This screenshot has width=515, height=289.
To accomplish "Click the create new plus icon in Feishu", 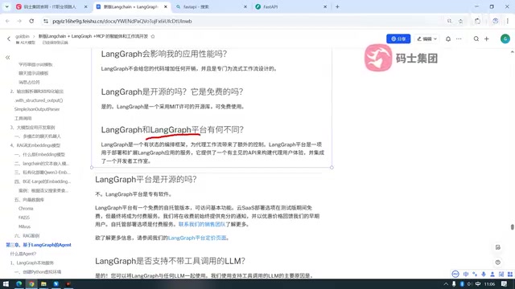I will click(x=486, y=39).
